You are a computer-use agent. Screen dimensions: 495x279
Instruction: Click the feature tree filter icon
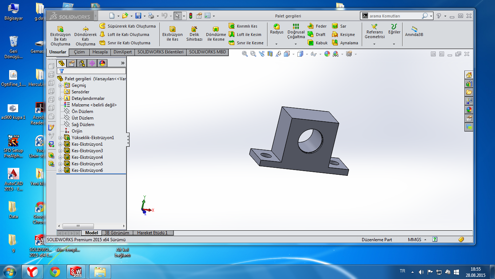[62, 71]
